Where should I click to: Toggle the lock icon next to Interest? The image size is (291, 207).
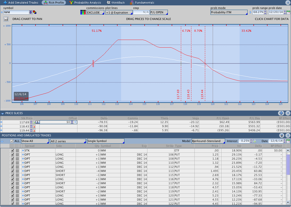click(255, 141)
